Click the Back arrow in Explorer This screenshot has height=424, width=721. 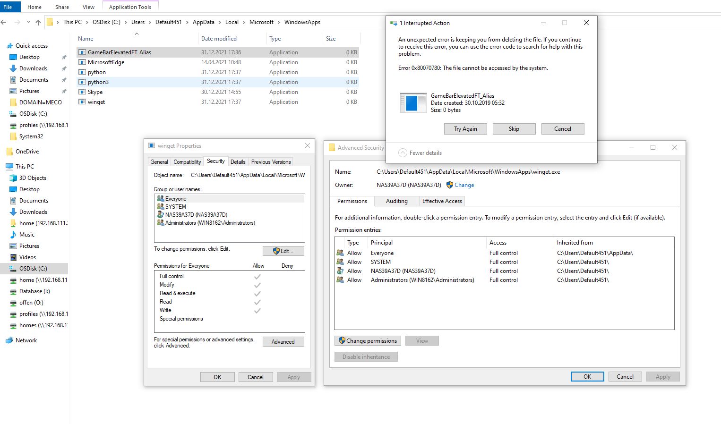click(4, 22)
